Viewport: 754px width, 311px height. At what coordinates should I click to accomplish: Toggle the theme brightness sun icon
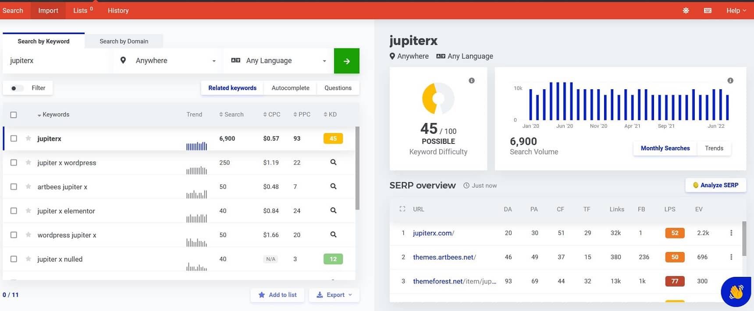pos(686,10)
